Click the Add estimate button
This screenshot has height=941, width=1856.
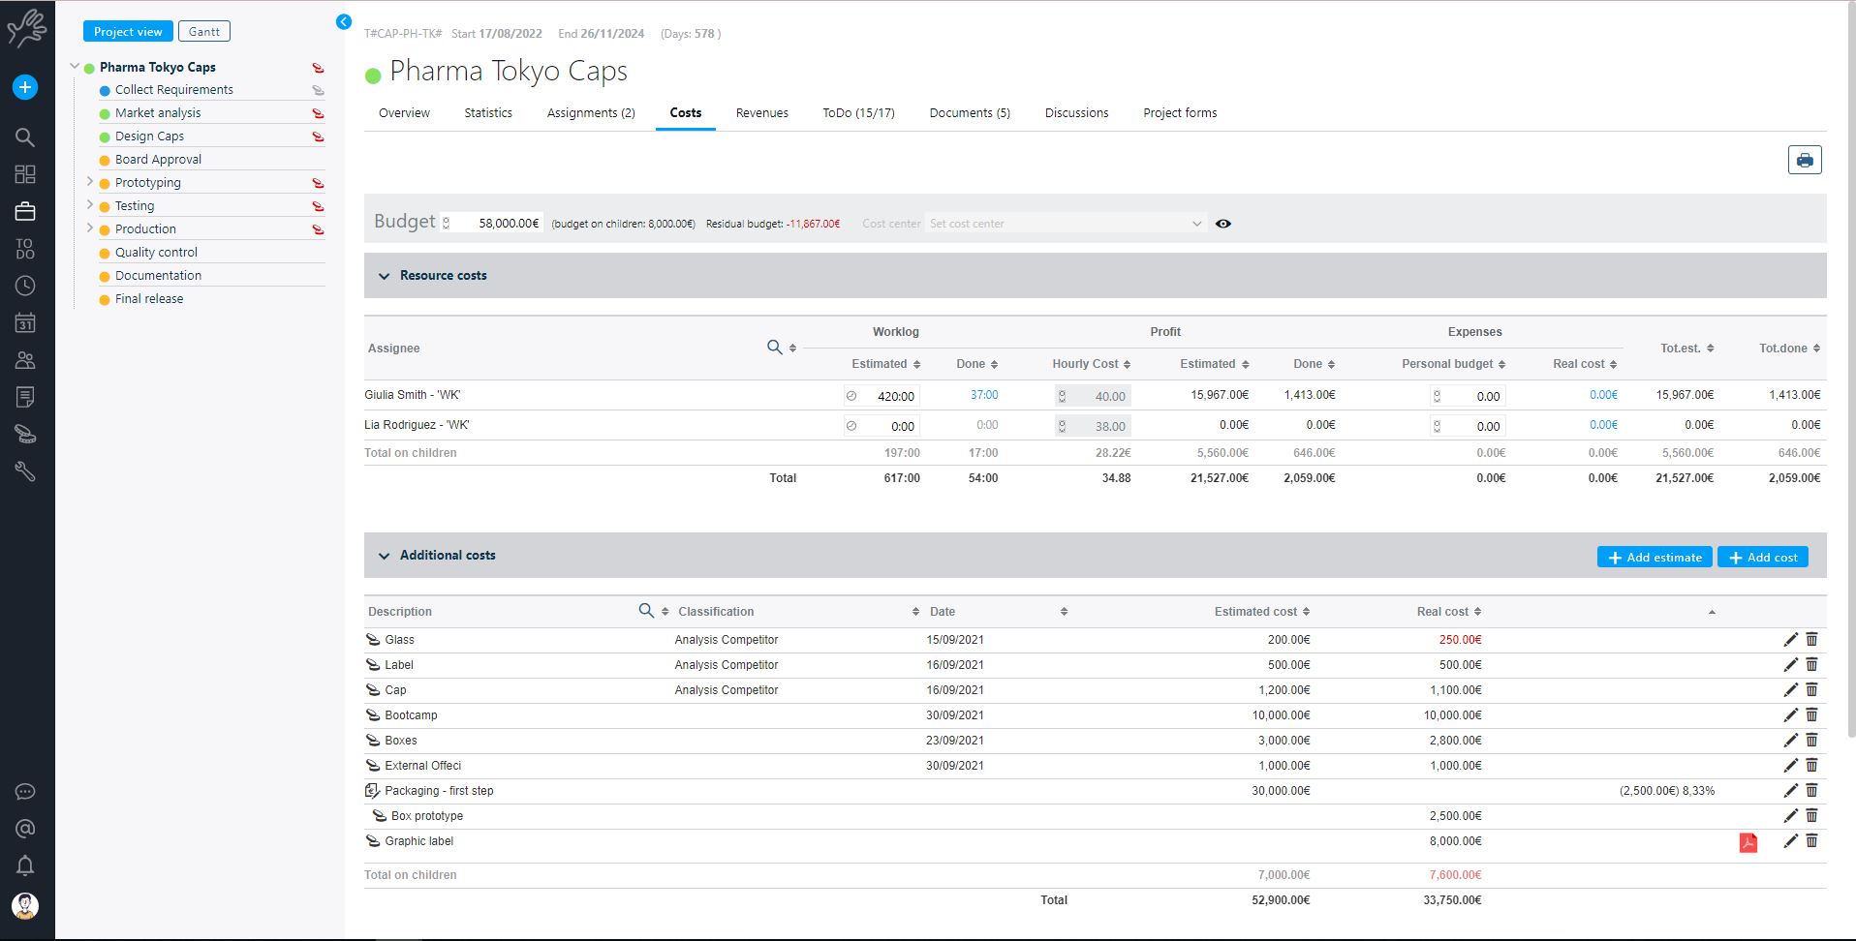tap(1654, 558)
